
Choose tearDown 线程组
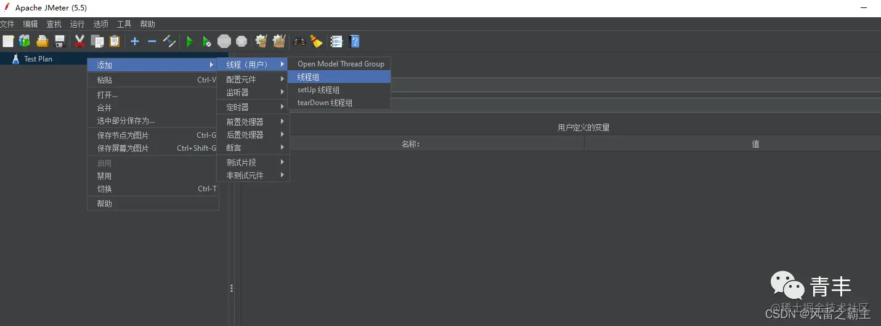[339, 103]
